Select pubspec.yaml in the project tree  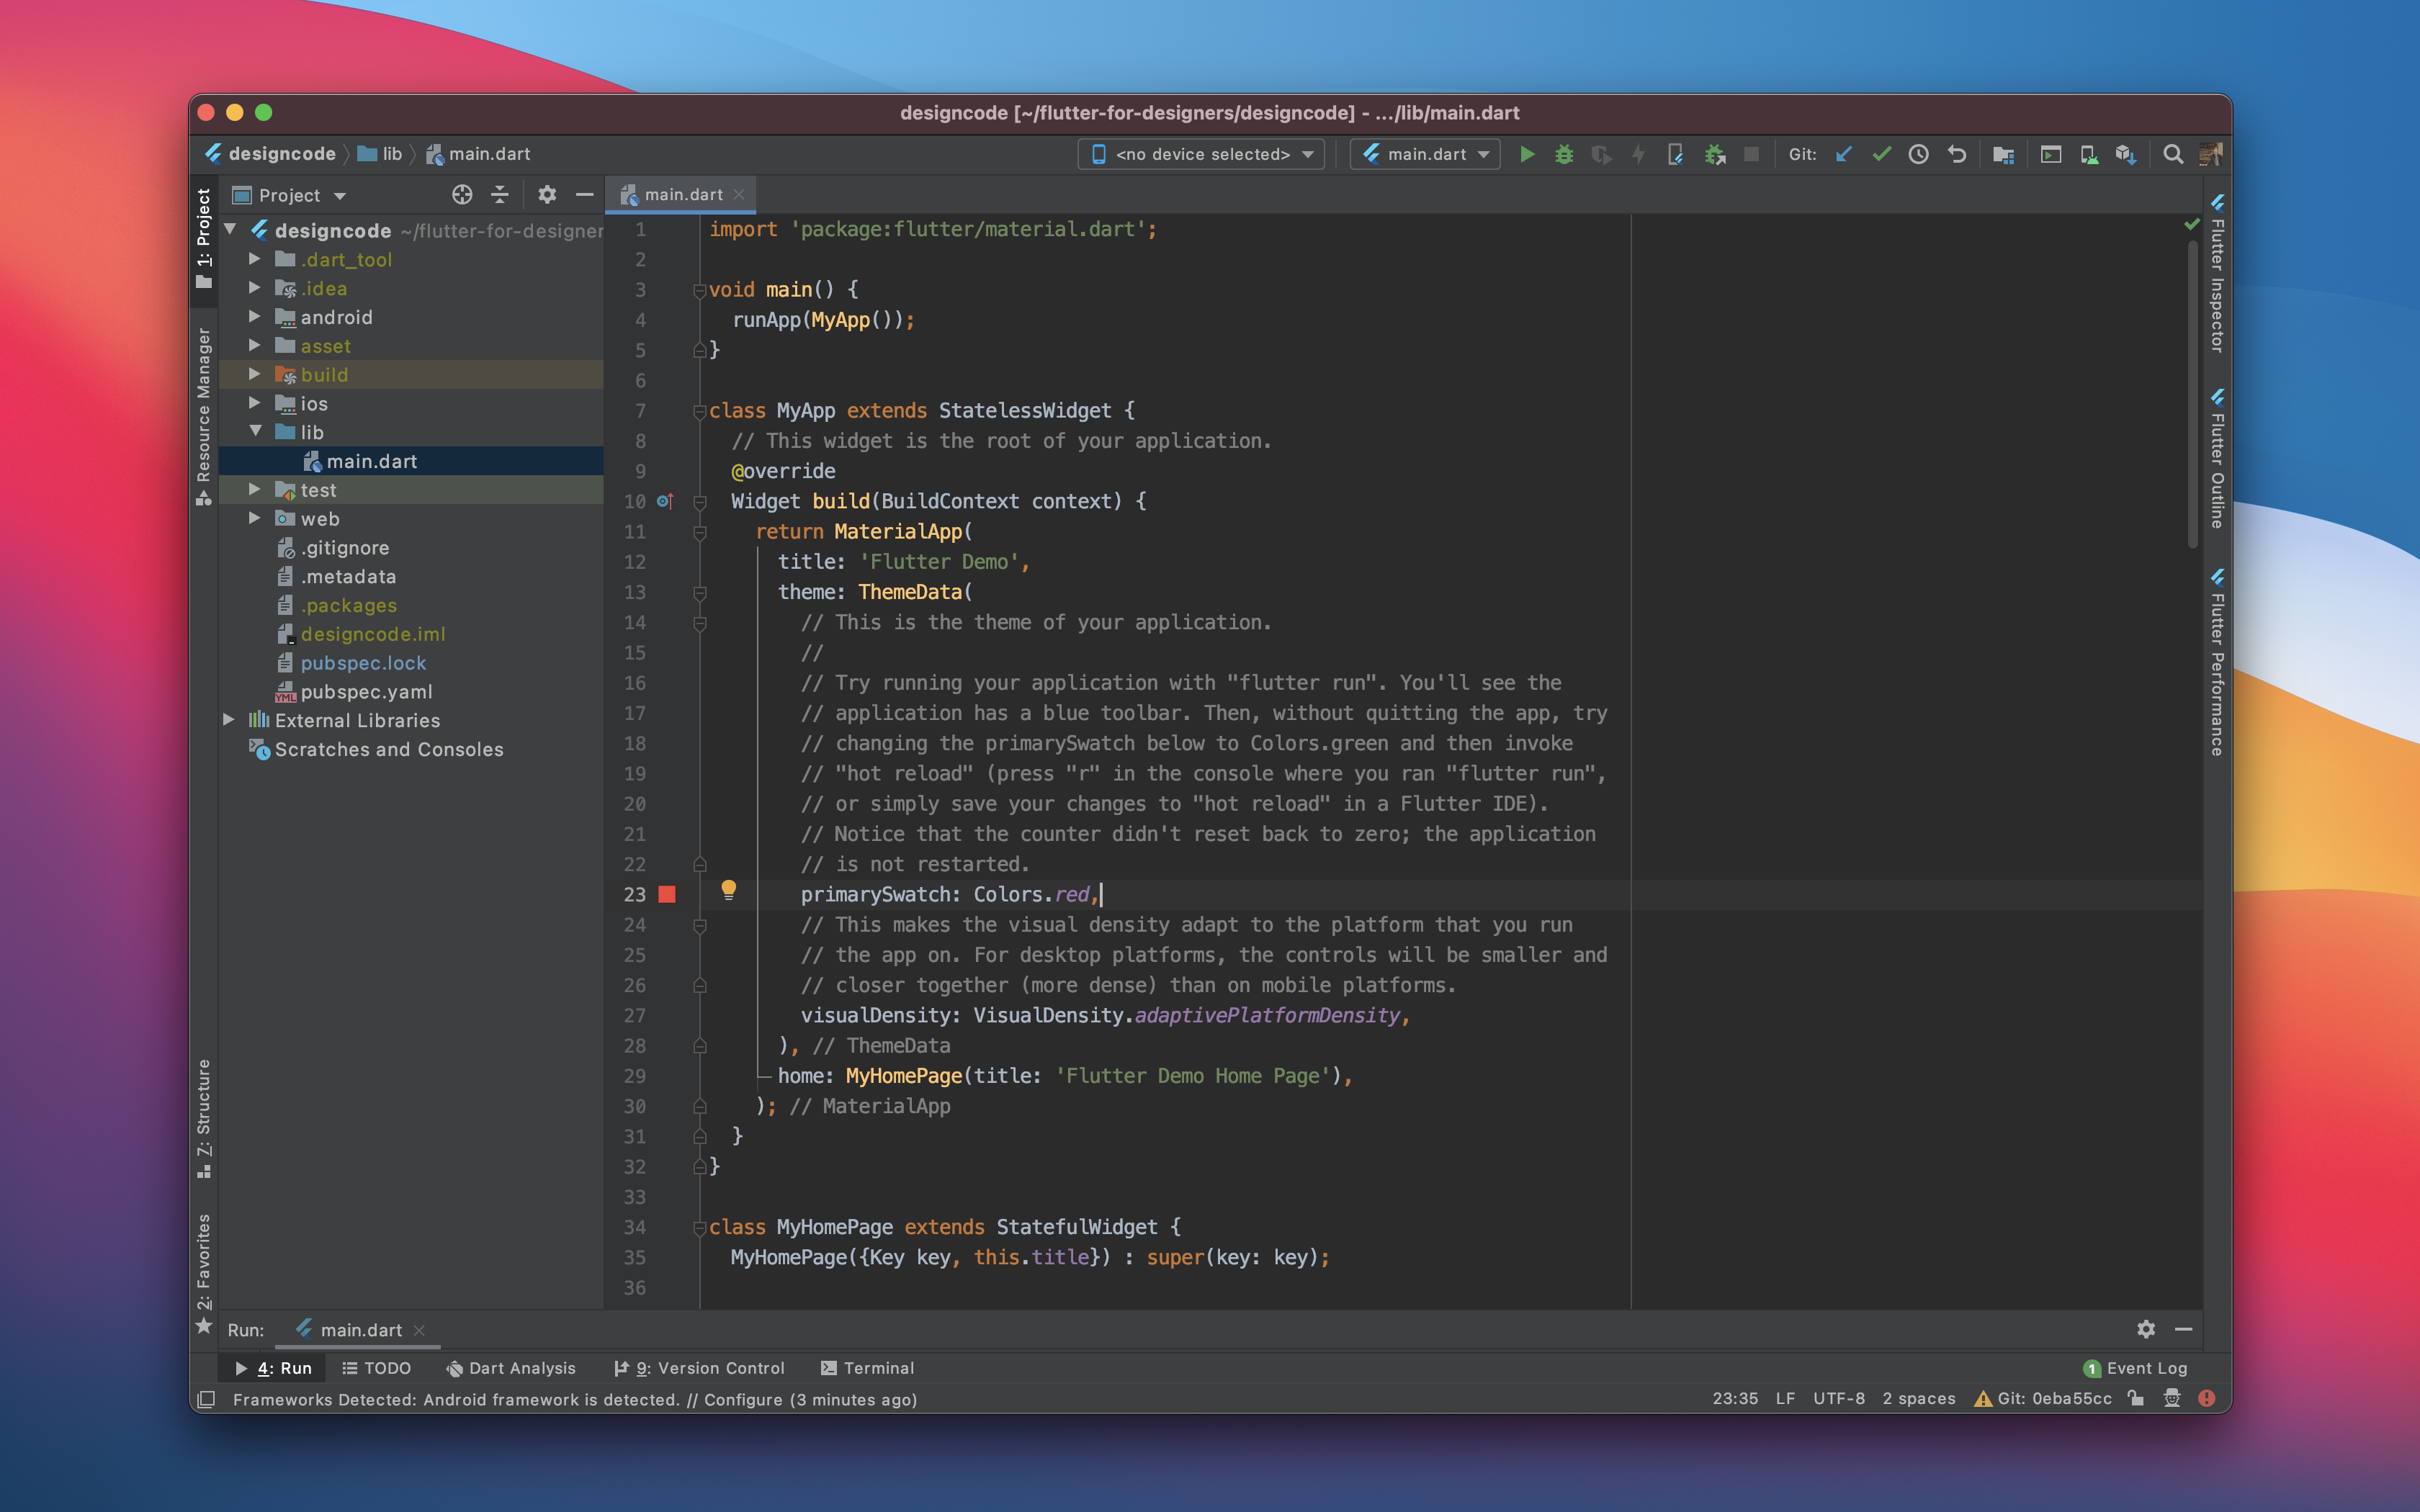coord(365,691)
